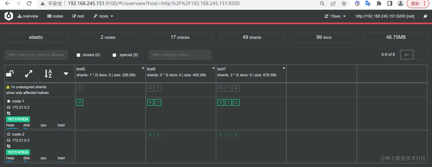
Task: Click the test7 index name
Action: [222, 69]
